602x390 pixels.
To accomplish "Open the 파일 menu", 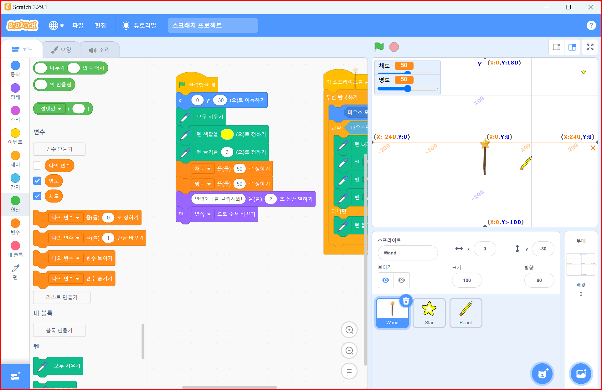I will pos(78,25).
